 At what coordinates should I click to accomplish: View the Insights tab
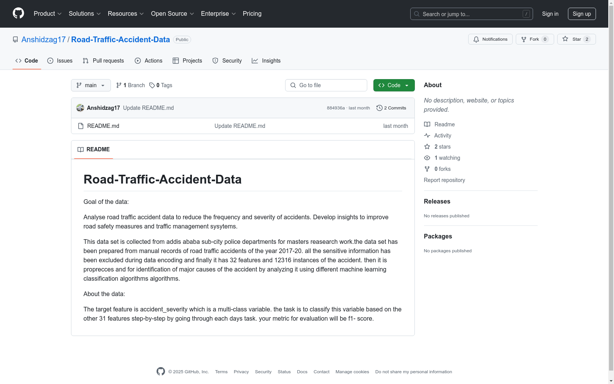point(266,61)
